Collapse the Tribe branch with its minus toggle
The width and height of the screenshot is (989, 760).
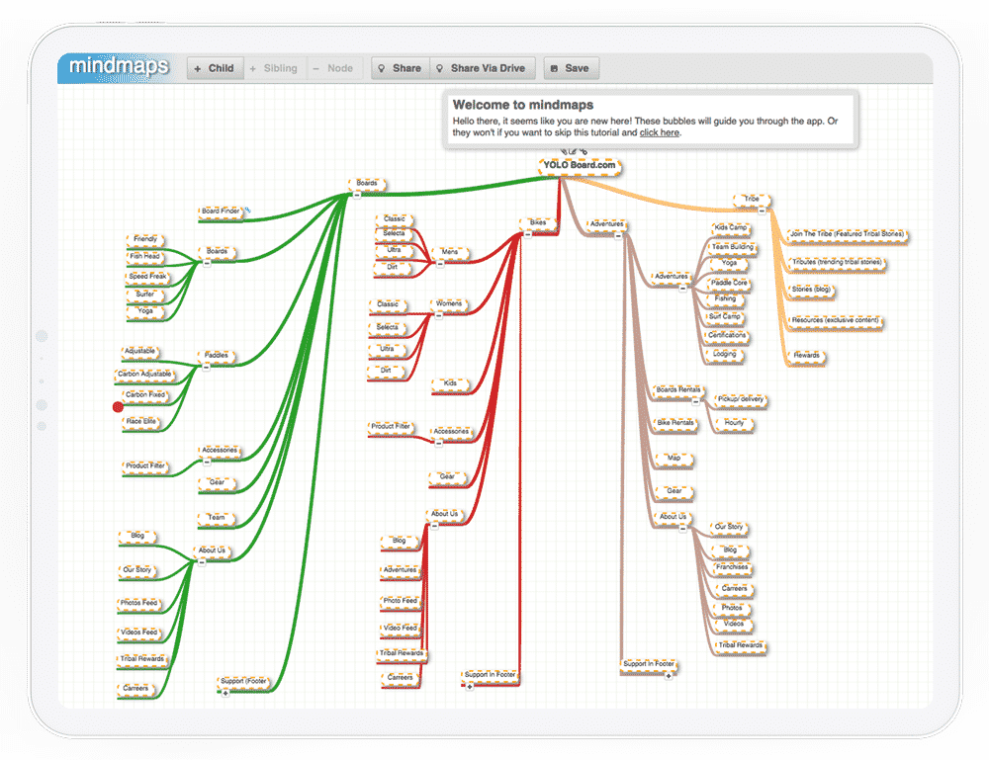click(763, 210)
